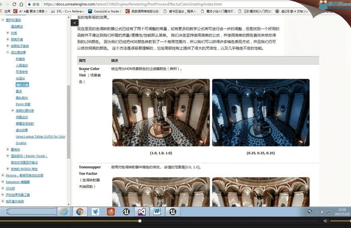Collapse the 后处理效果 tree node
This screenshot has width=351, height=228.
click(x=7, y=52)
